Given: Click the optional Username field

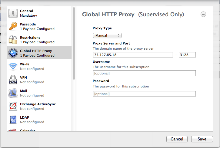Looking at the screenshot, I should (x=144, y=73).
